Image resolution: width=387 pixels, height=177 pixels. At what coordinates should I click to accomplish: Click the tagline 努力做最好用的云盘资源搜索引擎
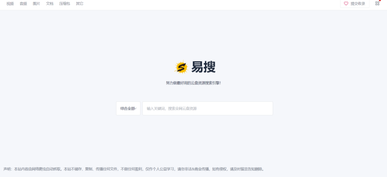coord(193,83)
